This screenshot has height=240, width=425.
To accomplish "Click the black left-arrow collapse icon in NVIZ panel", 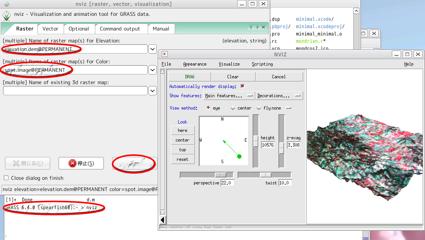I will (162, 220).
